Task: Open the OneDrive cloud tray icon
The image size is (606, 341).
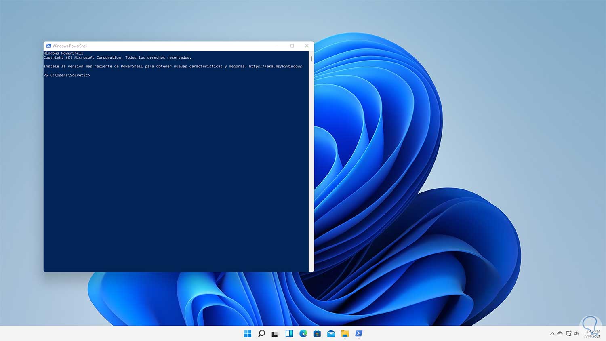Action: 560,334
